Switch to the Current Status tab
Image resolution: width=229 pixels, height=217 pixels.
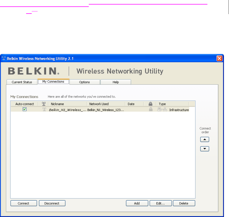point(22,82)
